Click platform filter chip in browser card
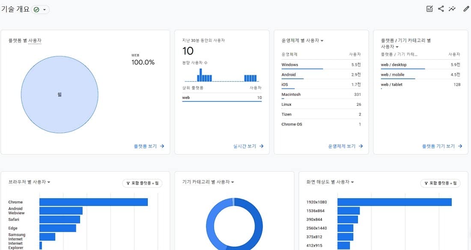The image size is (471, 250). 143,183
